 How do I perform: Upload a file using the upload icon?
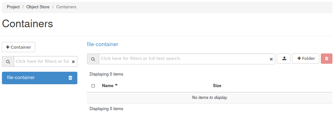(284, 59)
